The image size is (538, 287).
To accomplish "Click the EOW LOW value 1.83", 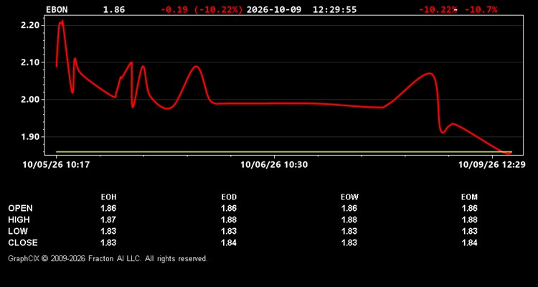I will (x=349, y=231).
